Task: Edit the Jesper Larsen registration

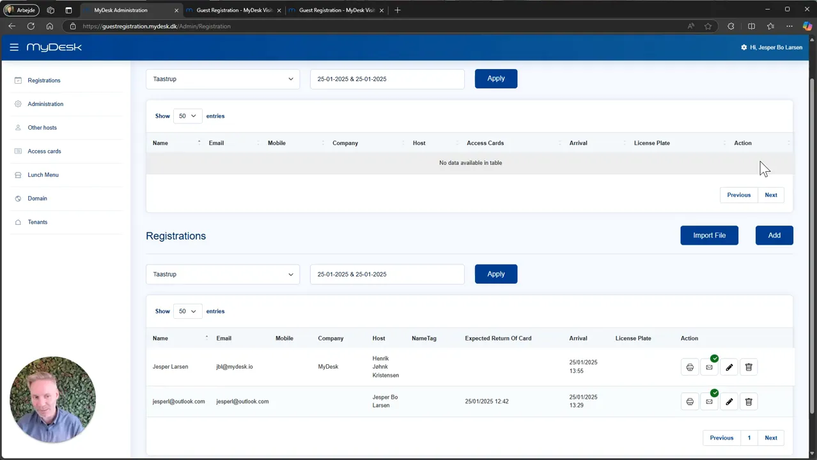Action: coord(729,367)
